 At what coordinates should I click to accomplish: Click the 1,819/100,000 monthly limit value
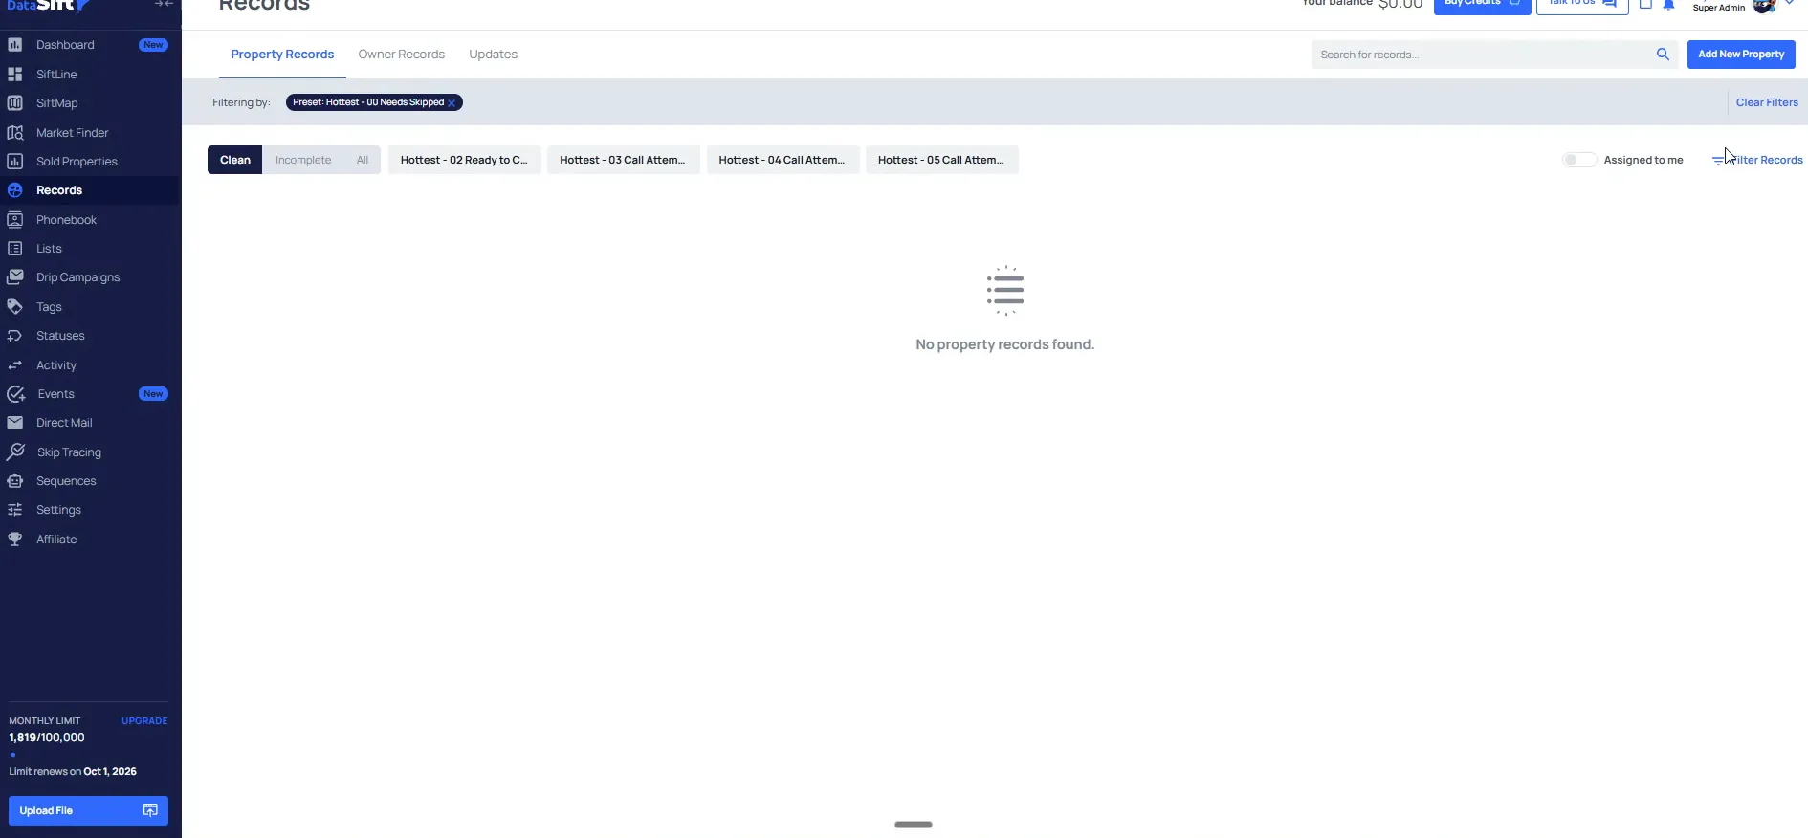click(47, 738)
